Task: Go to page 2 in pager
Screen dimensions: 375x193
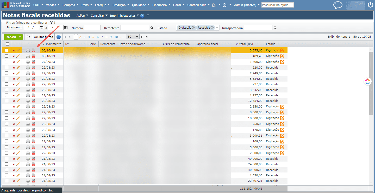Action: [80, 37]
